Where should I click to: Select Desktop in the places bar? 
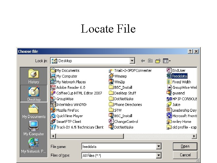[x=34, y=94]
